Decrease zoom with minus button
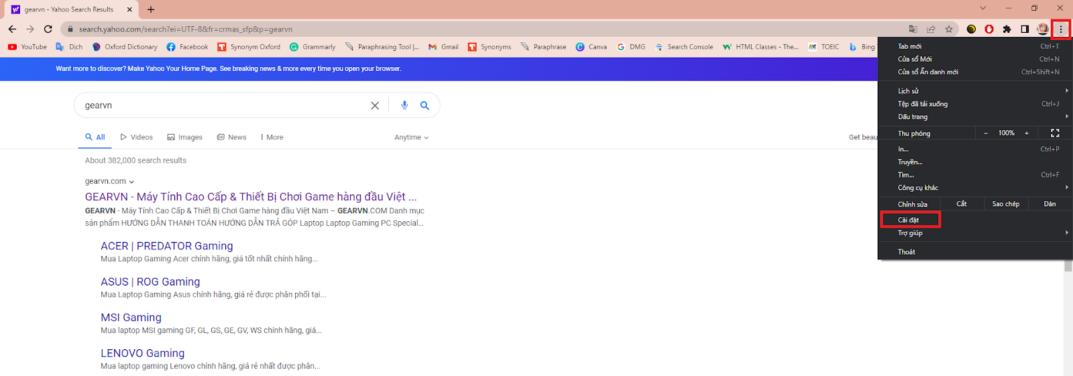This screenshot has width=1073, height=376. pos(986,133)
